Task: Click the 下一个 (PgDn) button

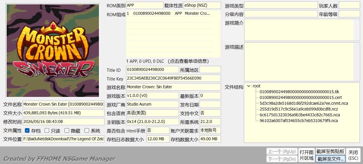Action: tap(281, 159)
